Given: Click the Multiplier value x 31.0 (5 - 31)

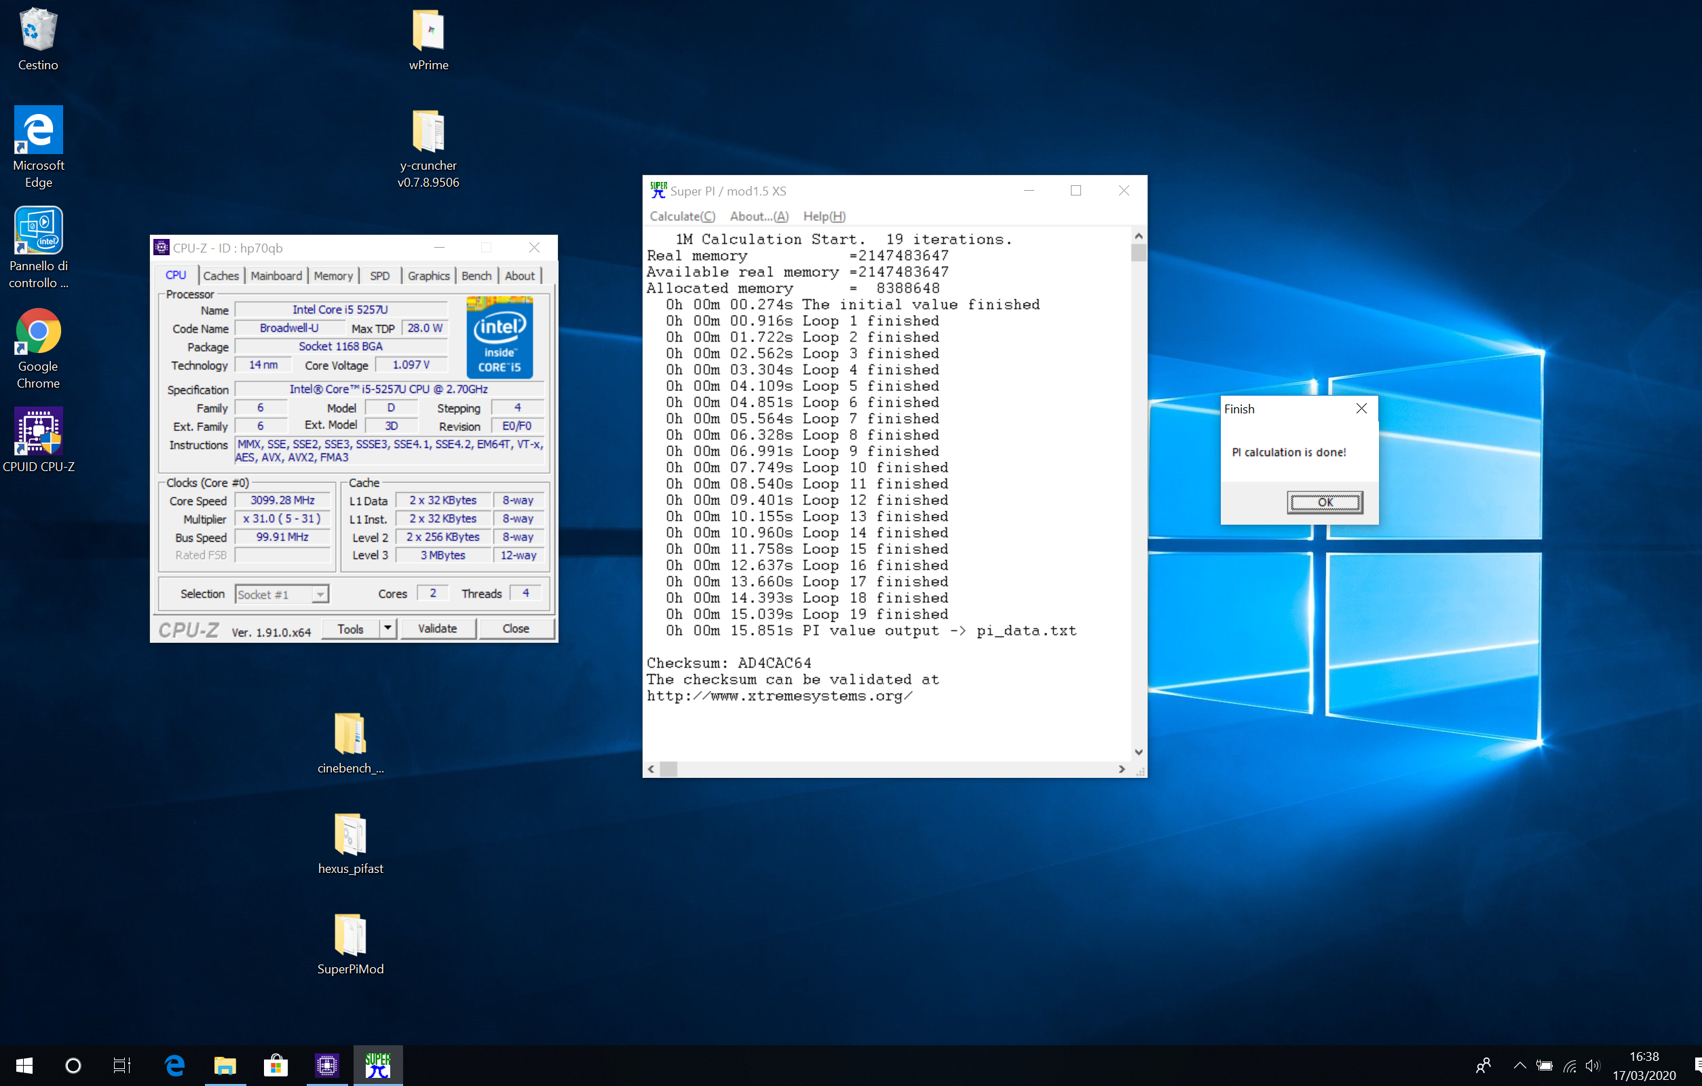Looking at the screenshot, I should pos(282,519).
